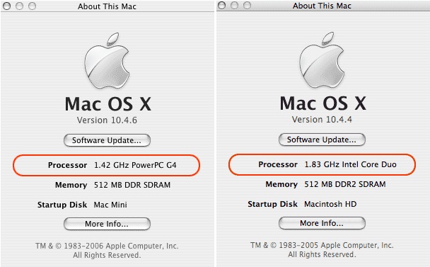The image size is (430, 267).
Task: Minimize the Version 10.4.4 About This Mac window
Action: [235, 6]
